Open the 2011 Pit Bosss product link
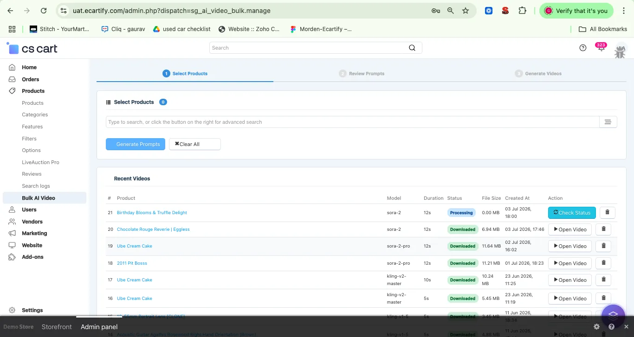This screenshot has width=634, height=337. tap(132, 263)
